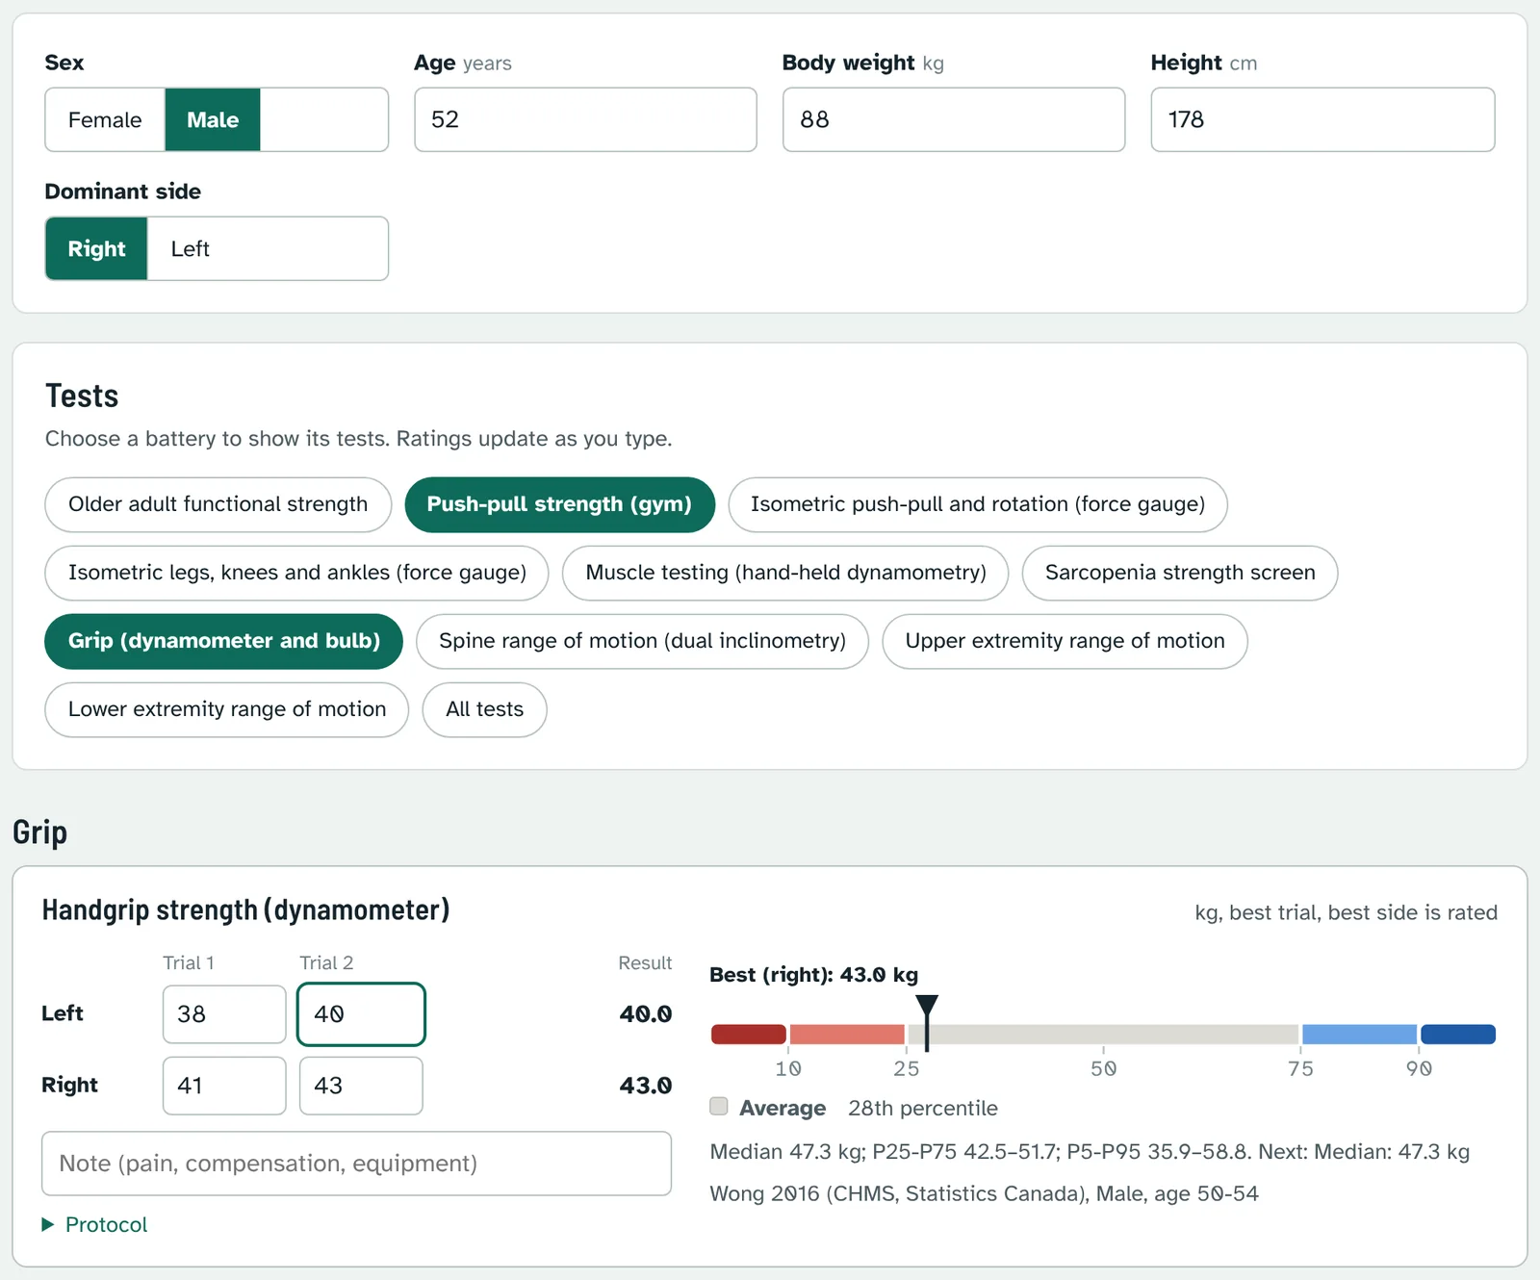Click the dark blue above-90th percentile band
Screen dimensions: 1540x1280
click(1458, 1035)
